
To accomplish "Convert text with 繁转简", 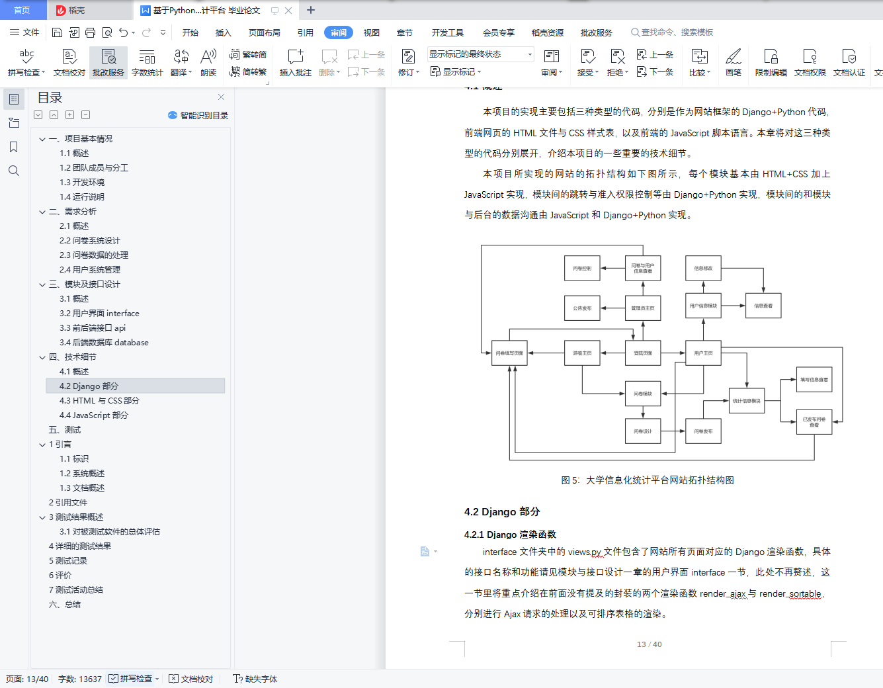I will pyautogui.click(x=248, y=54).
